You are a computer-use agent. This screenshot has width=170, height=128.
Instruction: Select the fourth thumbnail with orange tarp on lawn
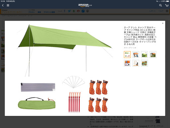153,55
